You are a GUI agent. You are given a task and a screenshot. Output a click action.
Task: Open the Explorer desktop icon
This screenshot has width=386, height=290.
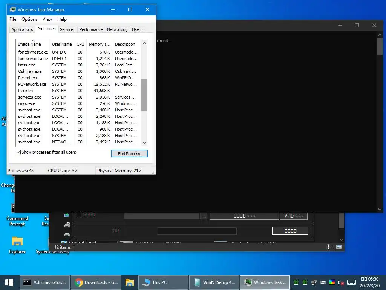pyautogui.click(x=17, y=245)
